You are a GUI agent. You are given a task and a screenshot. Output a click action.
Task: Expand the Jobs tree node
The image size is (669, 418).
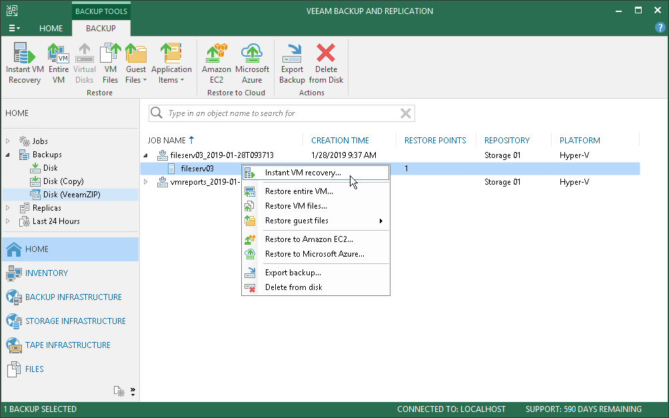[x=8, y=141]
